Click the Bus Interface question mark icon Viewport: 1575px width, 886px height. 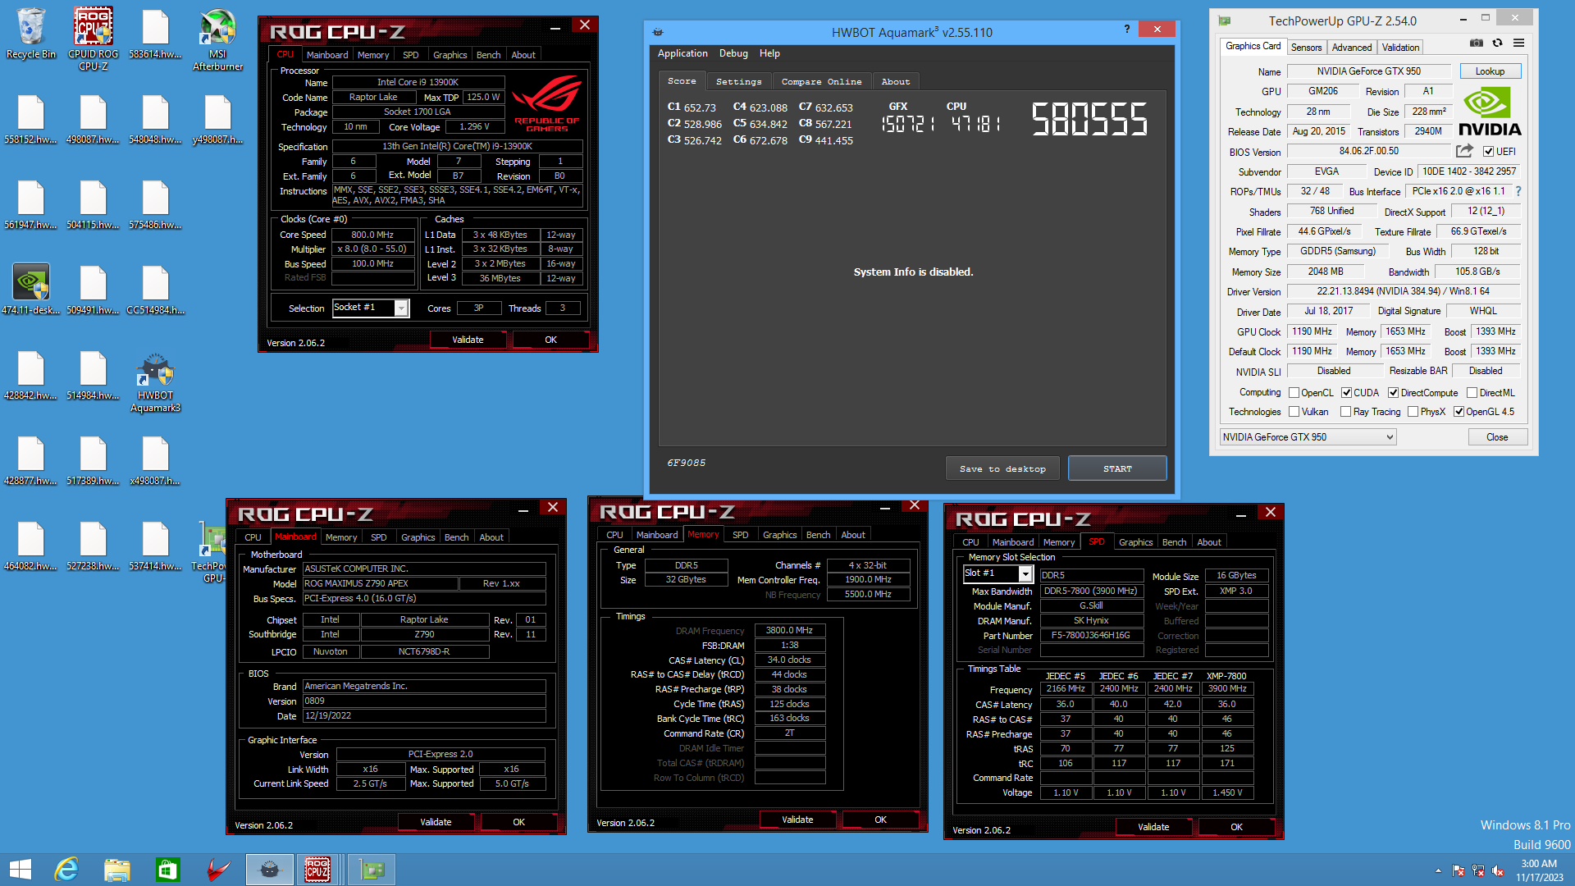[x=1518, y=191]
